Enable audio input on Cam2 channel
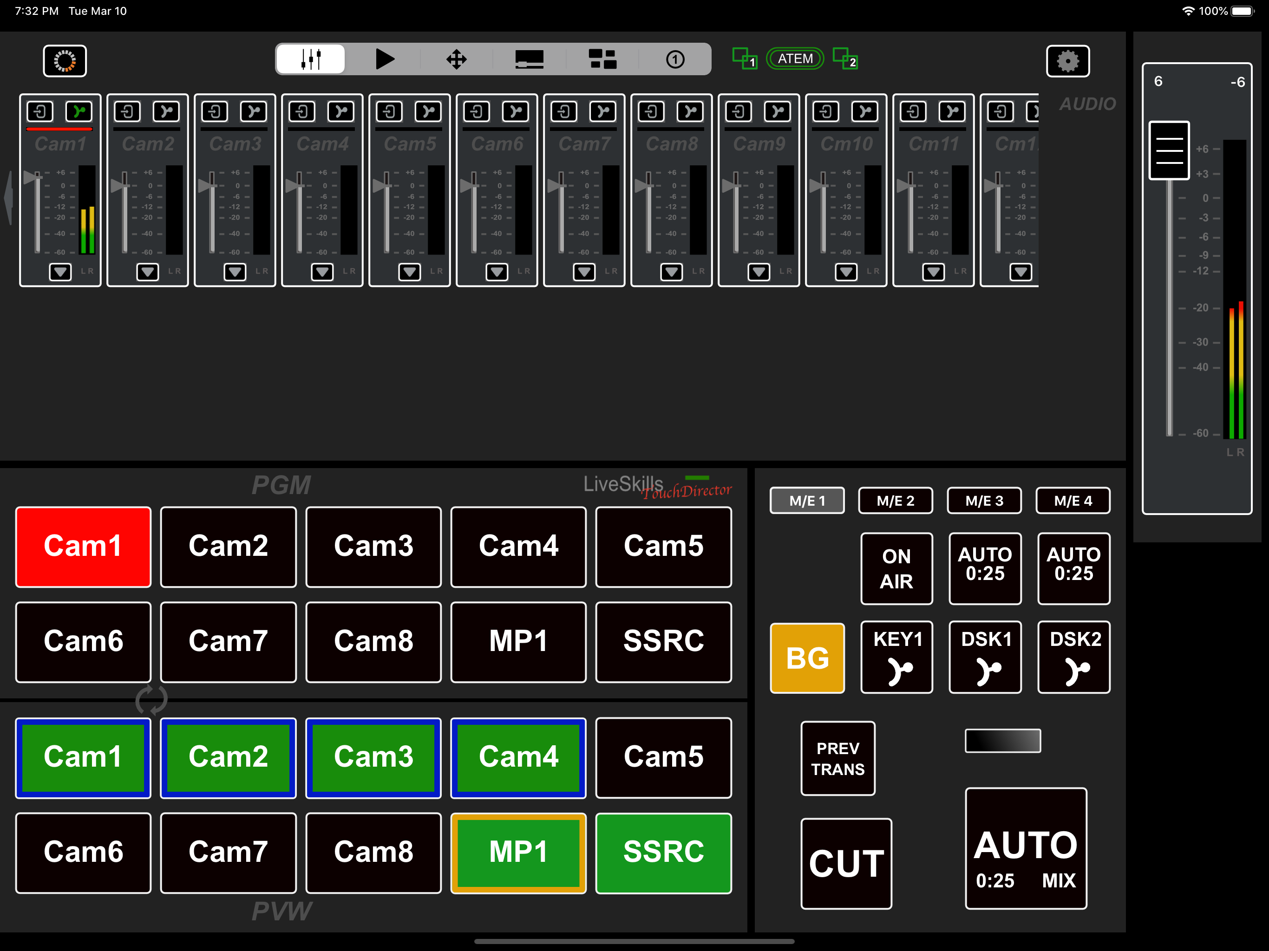1269x951 pixels. click(127, 112)
